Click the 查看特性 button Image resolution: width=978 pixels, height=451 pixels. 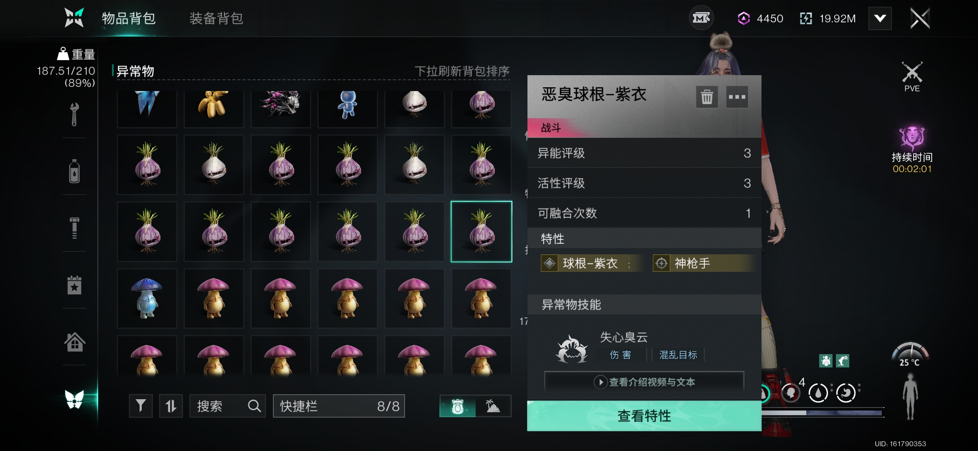644,416
